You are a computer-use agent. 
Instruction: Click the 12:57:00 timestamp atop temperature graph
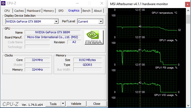140,10
